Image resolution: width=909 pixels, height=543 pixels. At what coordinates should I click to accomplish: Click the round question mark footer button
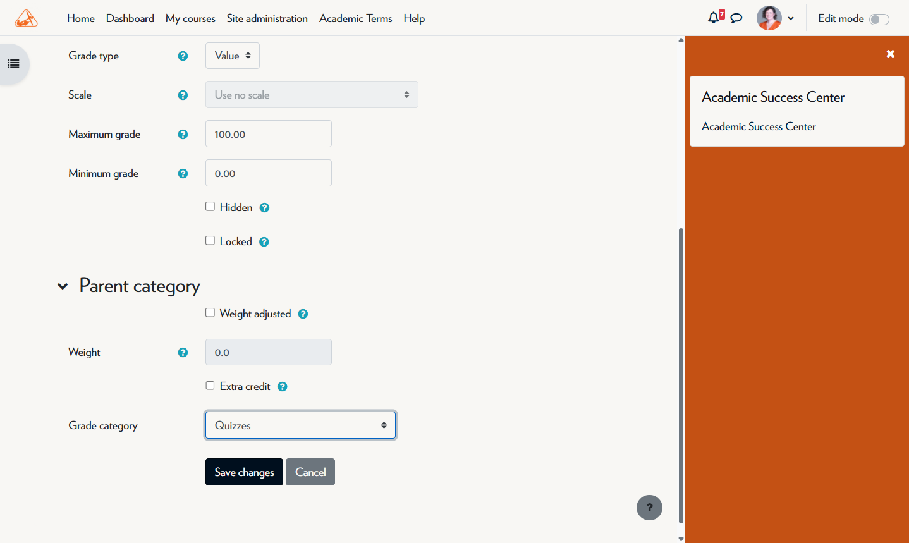pos(649,508)
